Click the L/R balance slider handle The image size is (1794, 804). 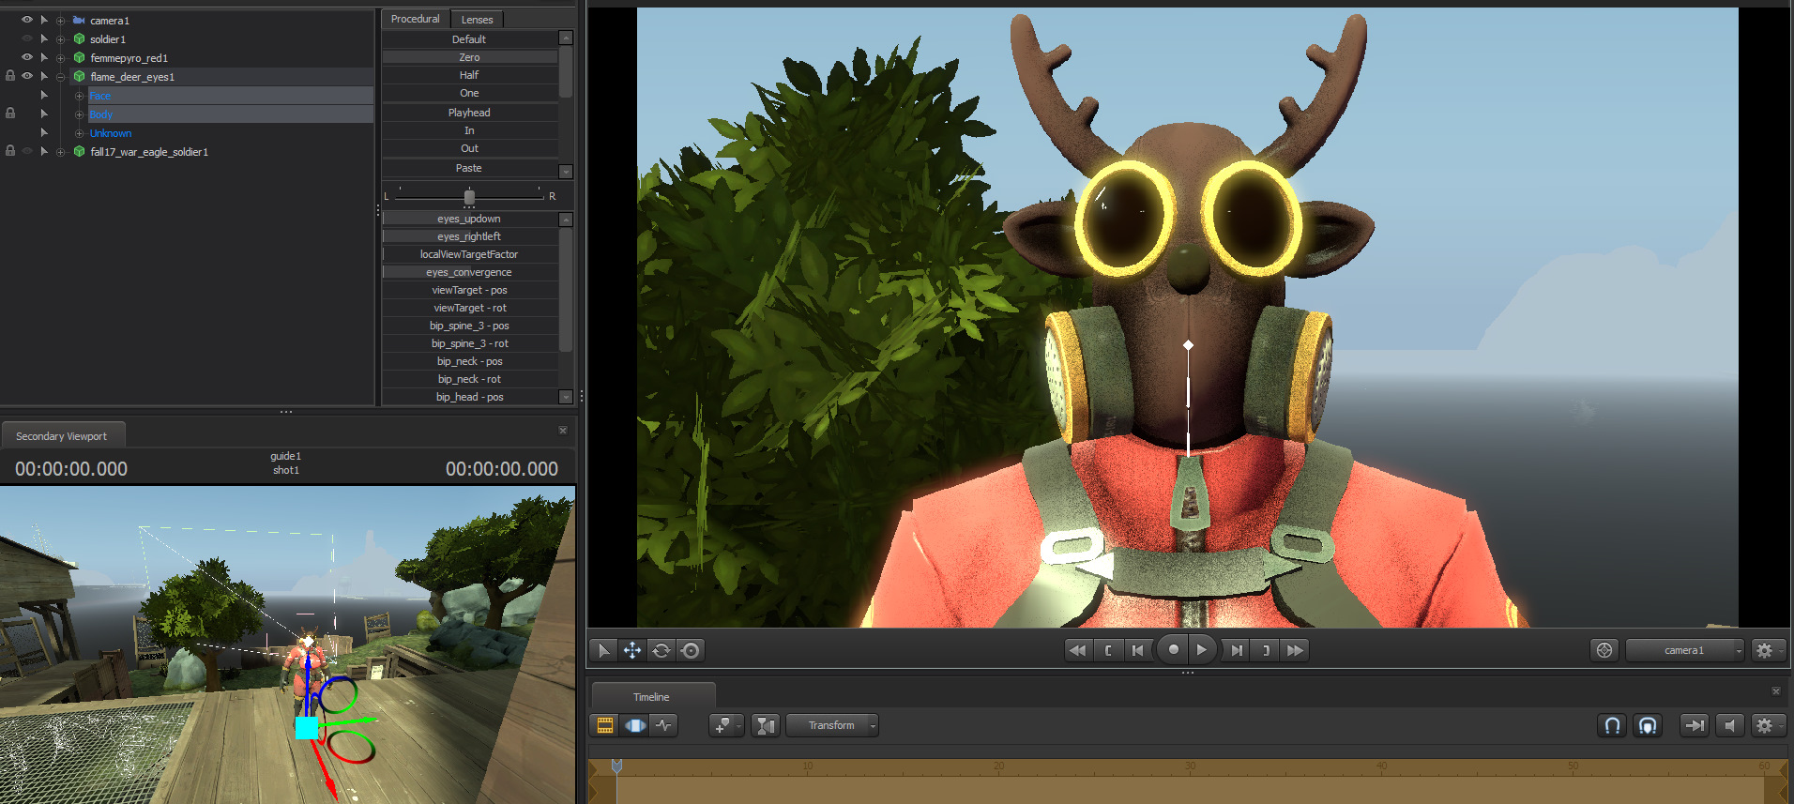tap(469, 197)
